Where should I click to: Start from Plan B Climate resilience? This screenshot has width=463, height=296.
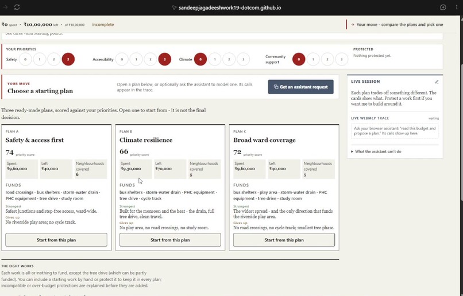170,240
